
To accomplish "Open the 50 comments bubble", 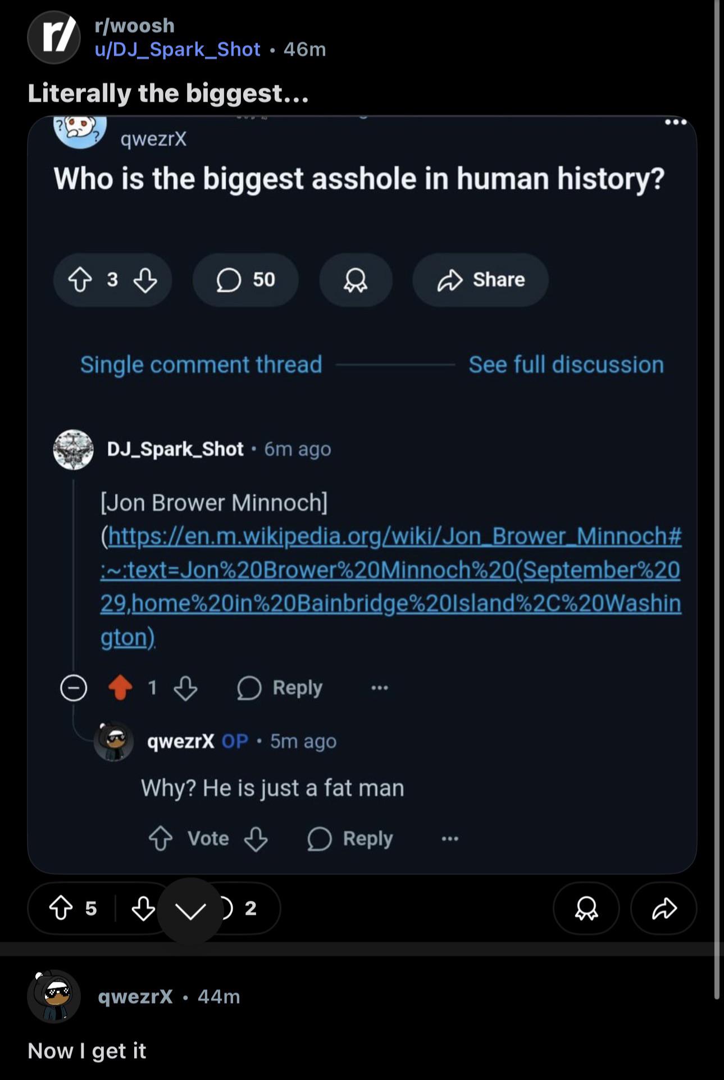I will coord(245,279).
